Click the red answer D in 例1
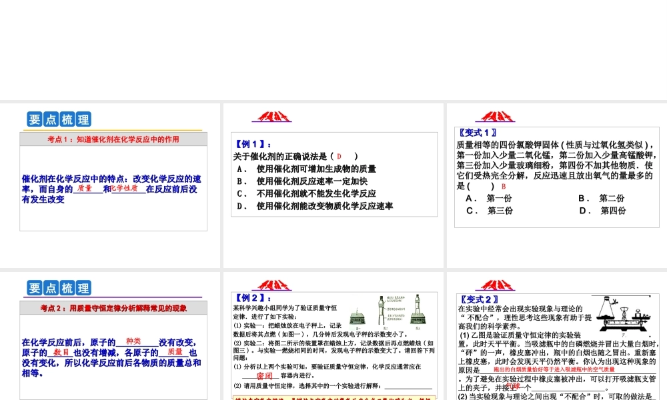This screenshot has width=667, height=400. pos(339,157)
